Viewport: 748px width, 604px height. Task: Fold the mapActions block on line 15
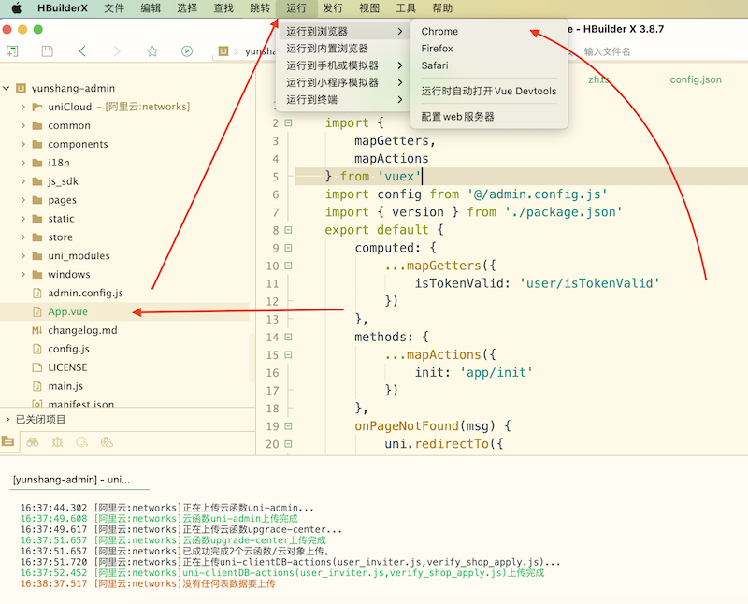pos(288,355)
